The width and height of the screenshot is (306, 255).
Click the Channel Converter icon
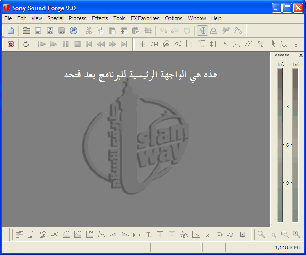42,234
